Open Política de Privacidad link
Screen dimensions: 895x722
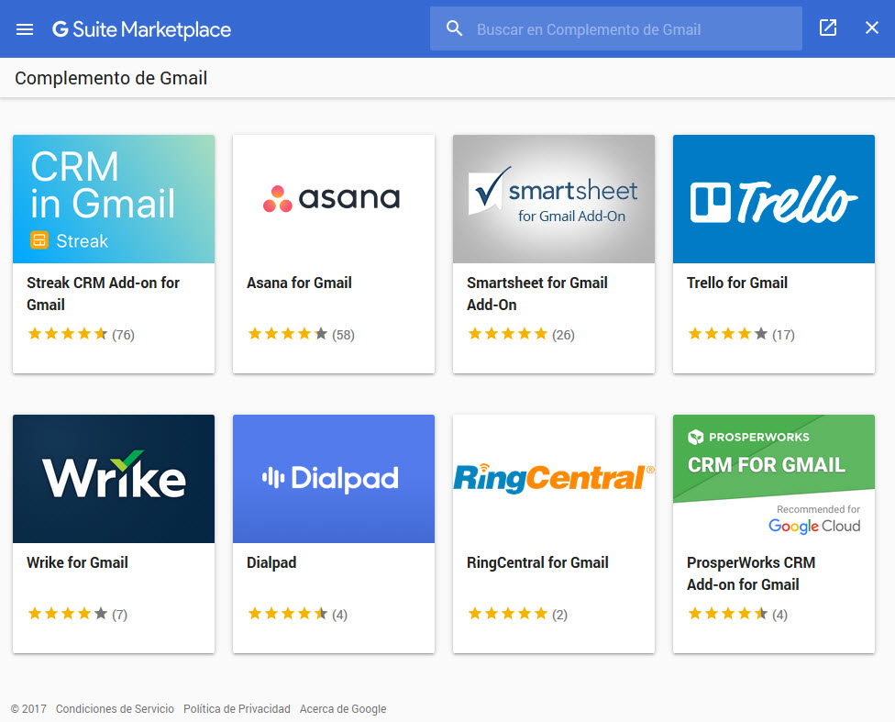237,709
